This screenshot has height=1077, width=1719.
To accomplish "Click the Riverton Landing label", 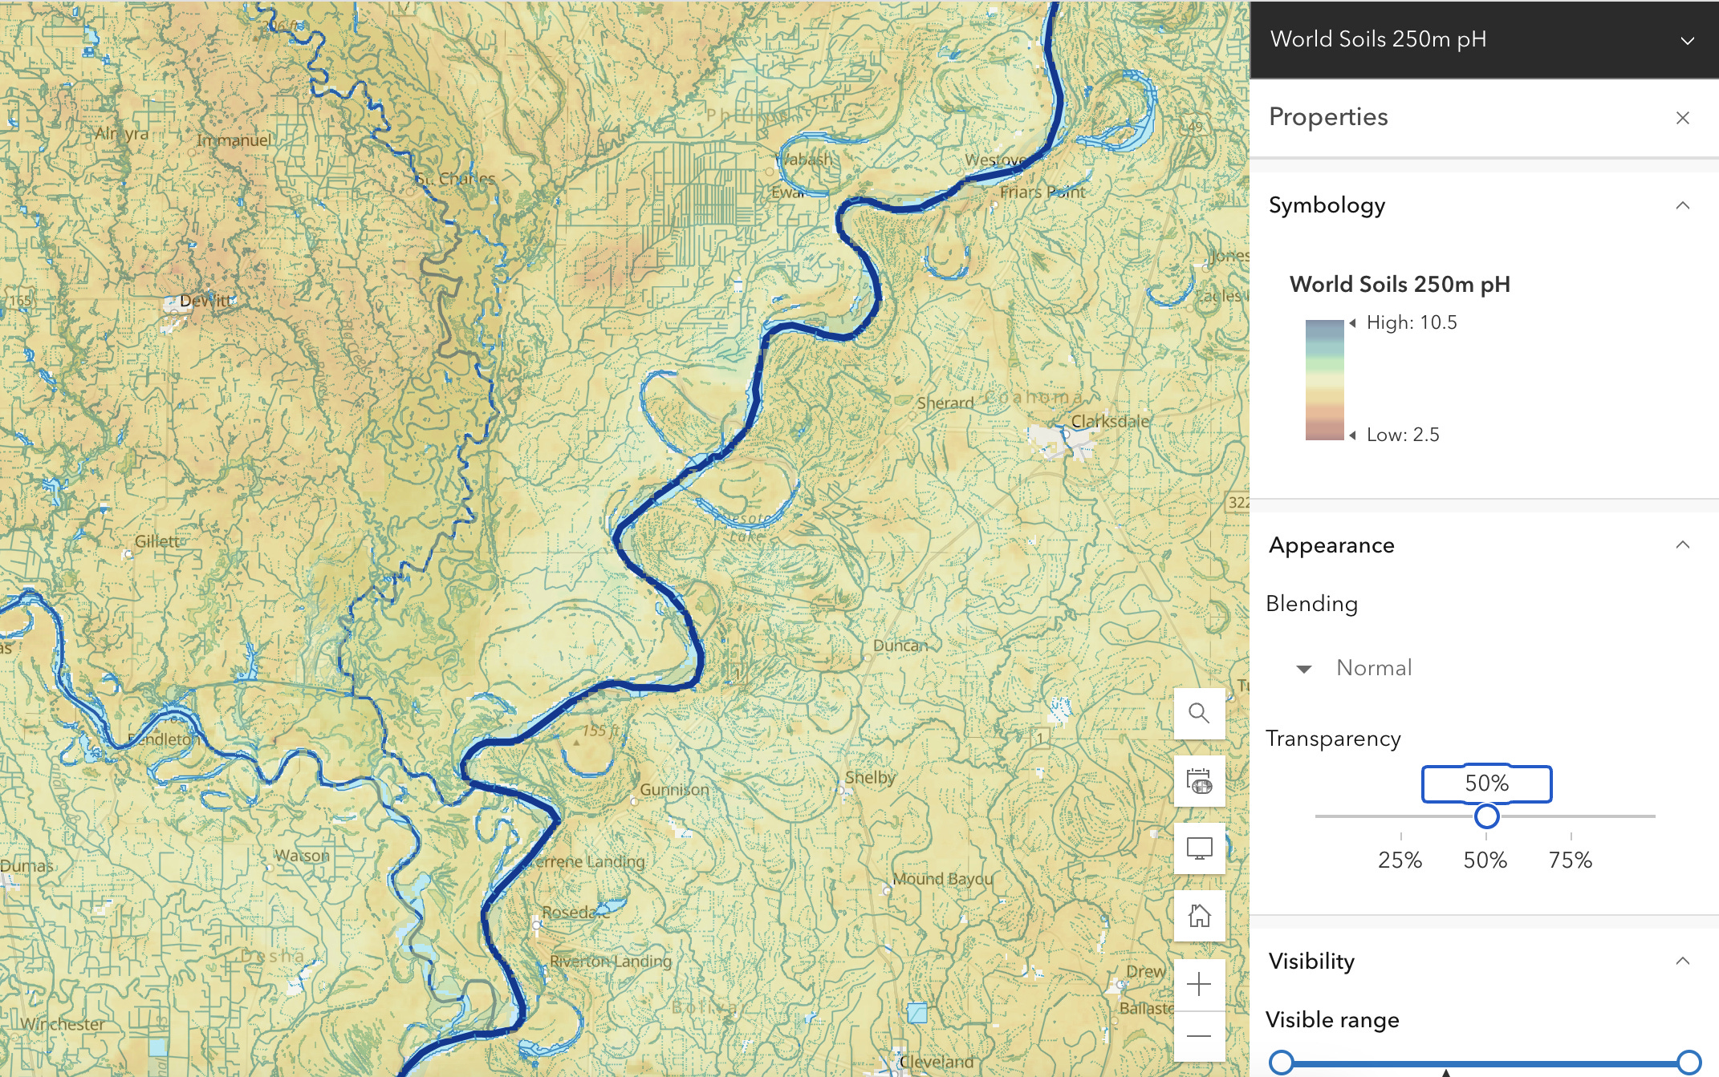I will [611, 961].
